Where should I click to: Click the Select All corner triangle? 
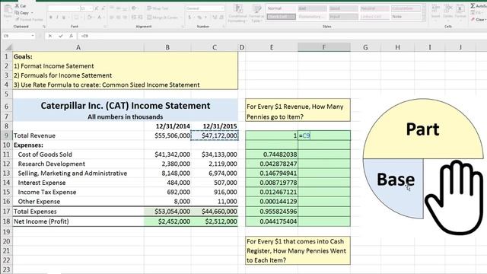8,47
